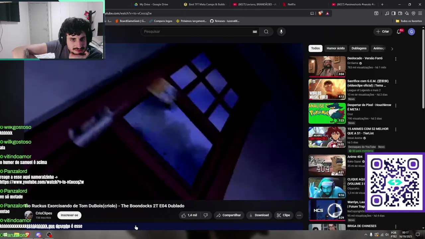This screenshot has height=239, width=425.
Task: Select the Animaç filter chip
Action: pos(379,48)
